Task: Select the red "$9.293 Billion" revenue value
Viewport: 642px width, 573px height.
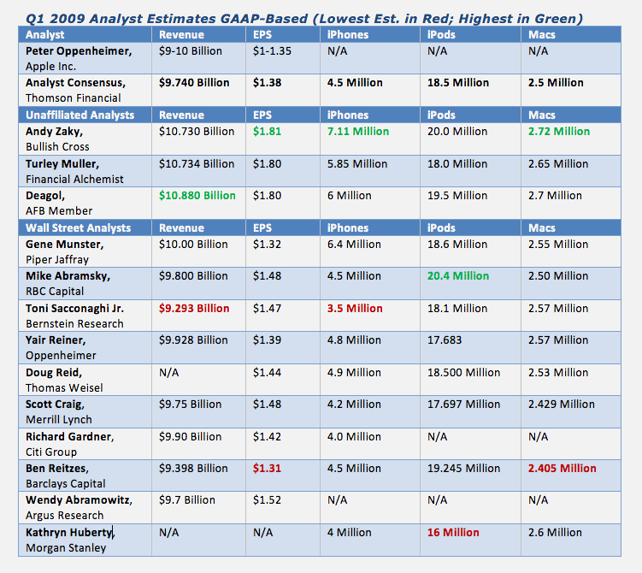Action: (x=194, y=309)
